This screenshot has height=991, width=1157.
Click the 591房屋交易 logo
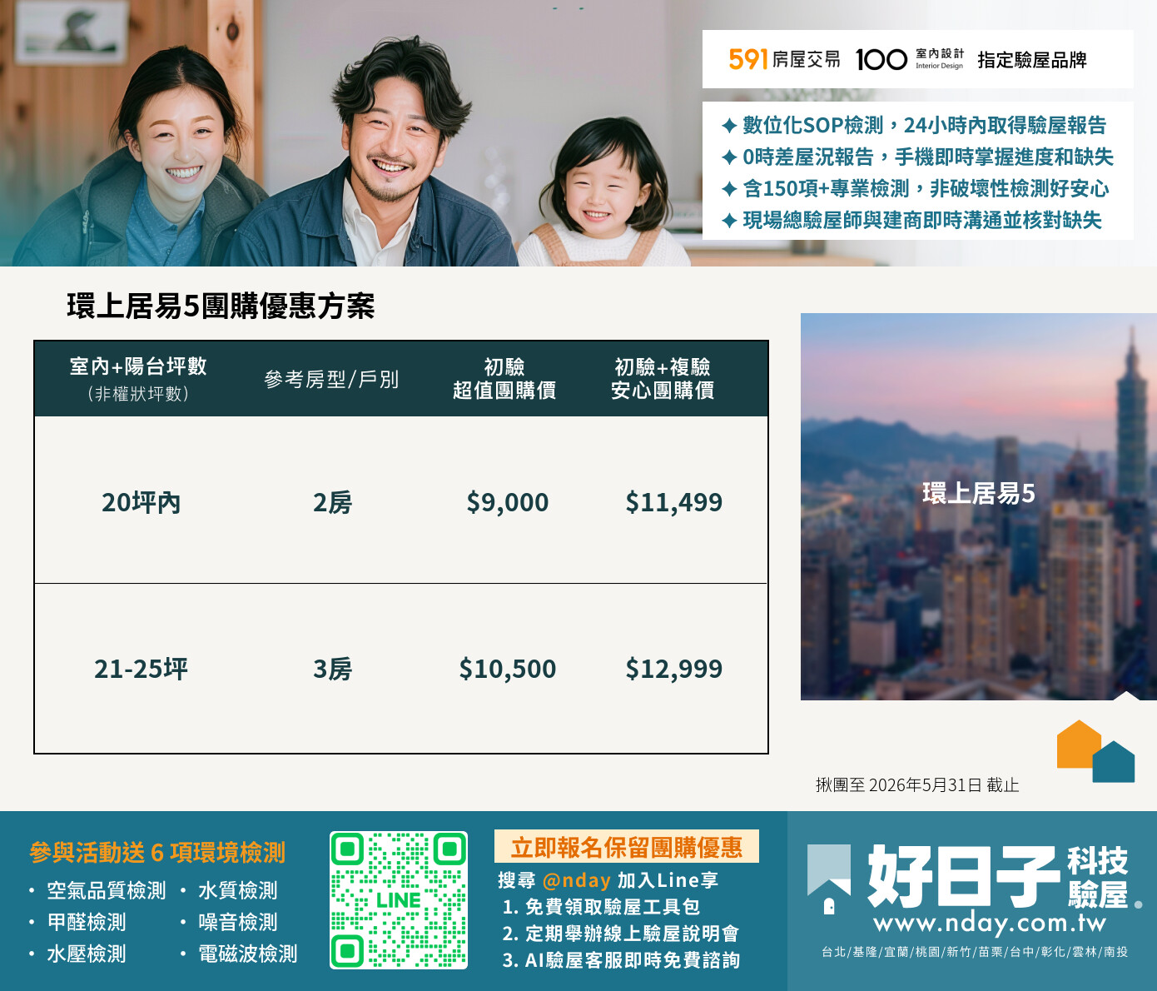[x=784, y=59]
